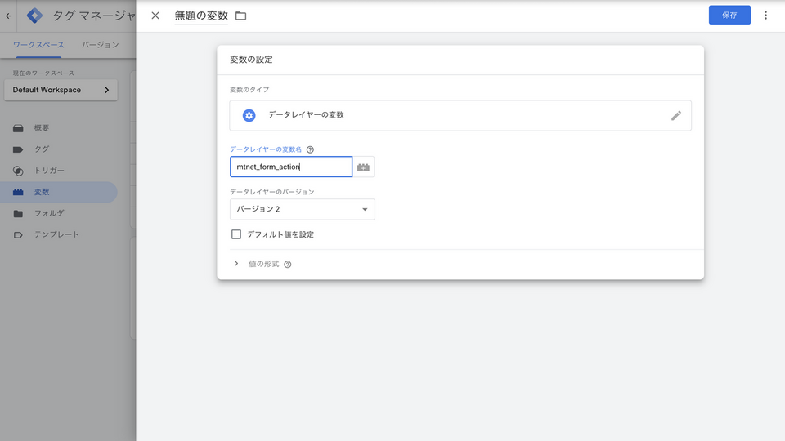Viewport: 785px width, 441px height.
Task: Click help icon beside データレイヤーの変数名
Action: 310,149
